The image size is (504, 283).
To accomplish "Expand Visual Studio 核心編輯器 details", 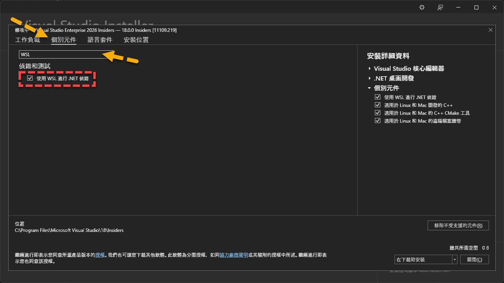I will (370, 69).
